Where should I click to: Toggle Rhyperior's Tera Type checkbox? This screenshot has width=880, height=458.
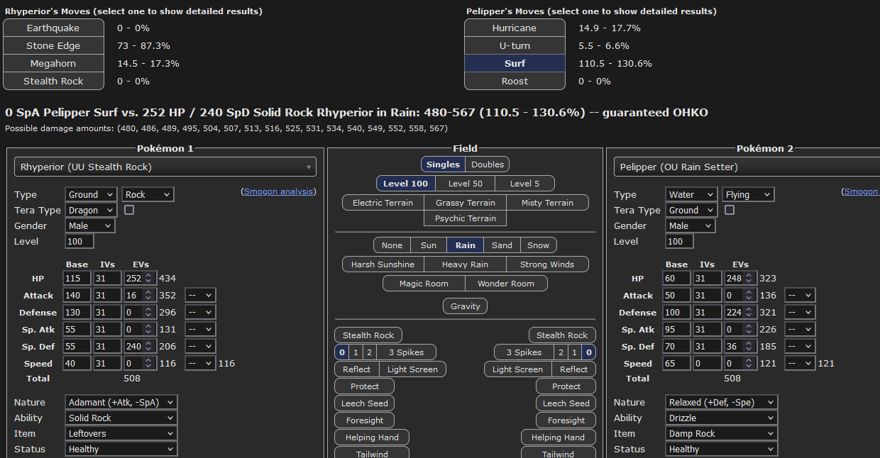[129, 211]
